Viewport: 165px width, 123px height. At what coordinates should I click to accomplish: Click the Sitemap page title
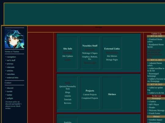coord(98,27)
